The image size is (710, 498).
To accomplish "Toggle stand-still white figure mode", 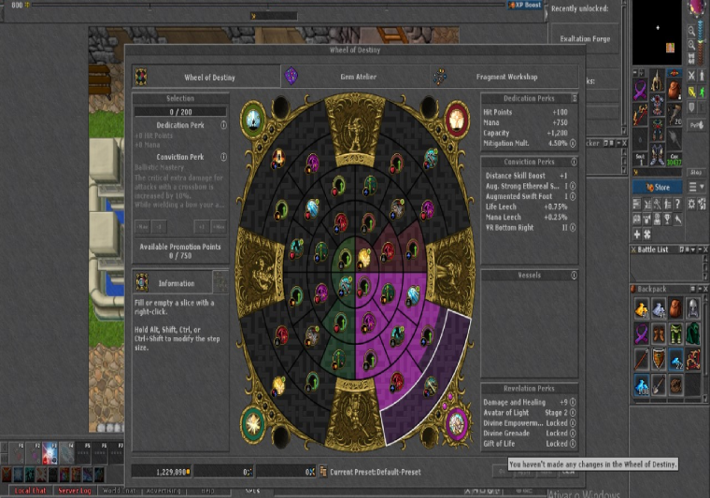I will [702, 76].
